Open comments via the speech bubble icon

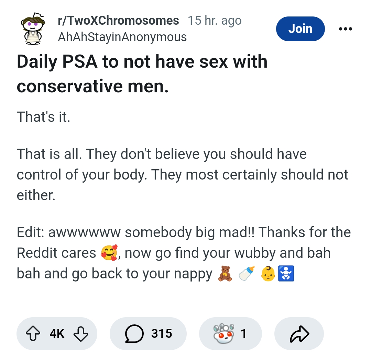[134, 334]
